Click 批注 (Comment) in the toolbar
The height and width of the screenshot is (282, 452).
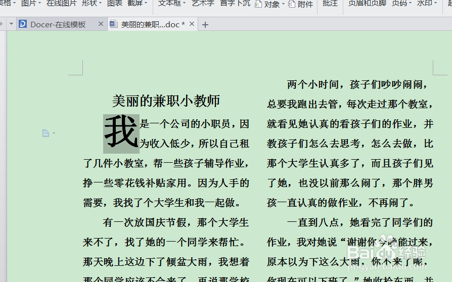pyautogui.click(x=330, y=3)
